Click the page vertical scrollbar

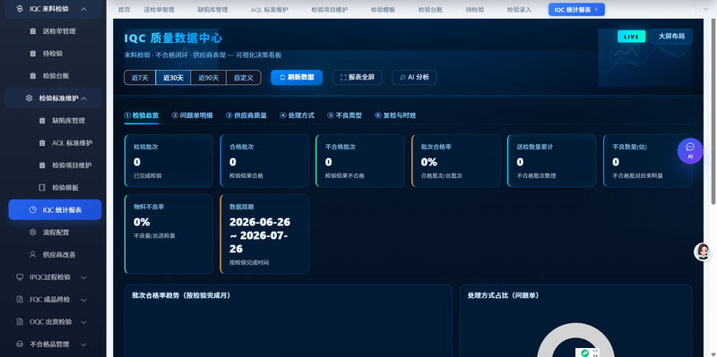click(x=714, y=112)
